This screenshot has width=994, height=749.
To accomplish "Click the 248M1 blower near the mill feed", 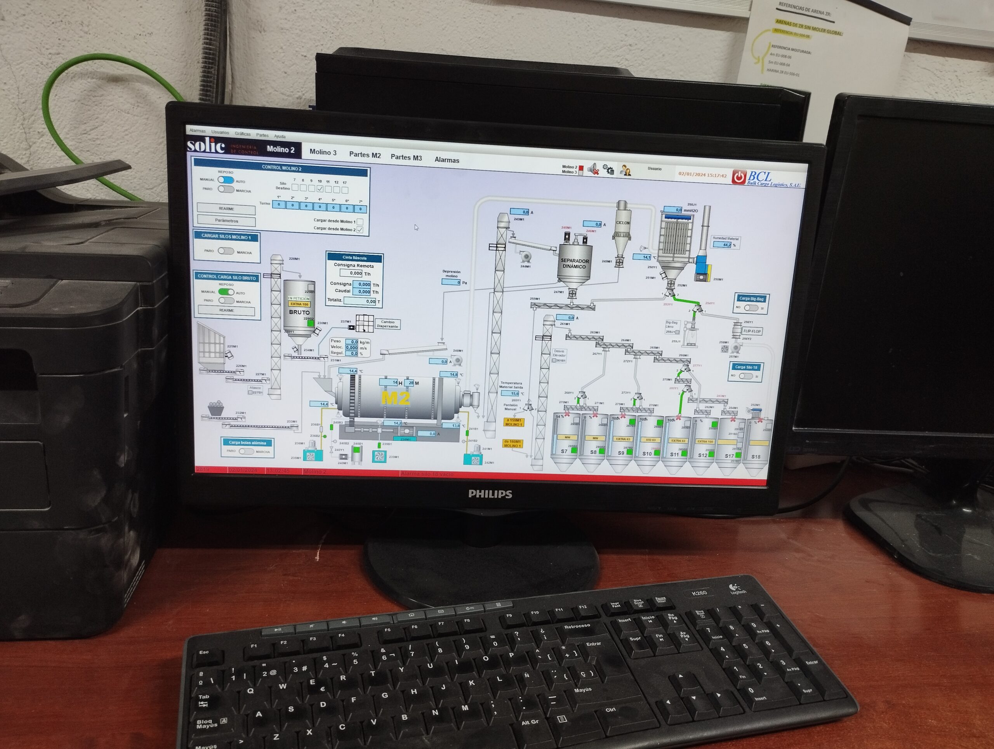I will (457, 360).
